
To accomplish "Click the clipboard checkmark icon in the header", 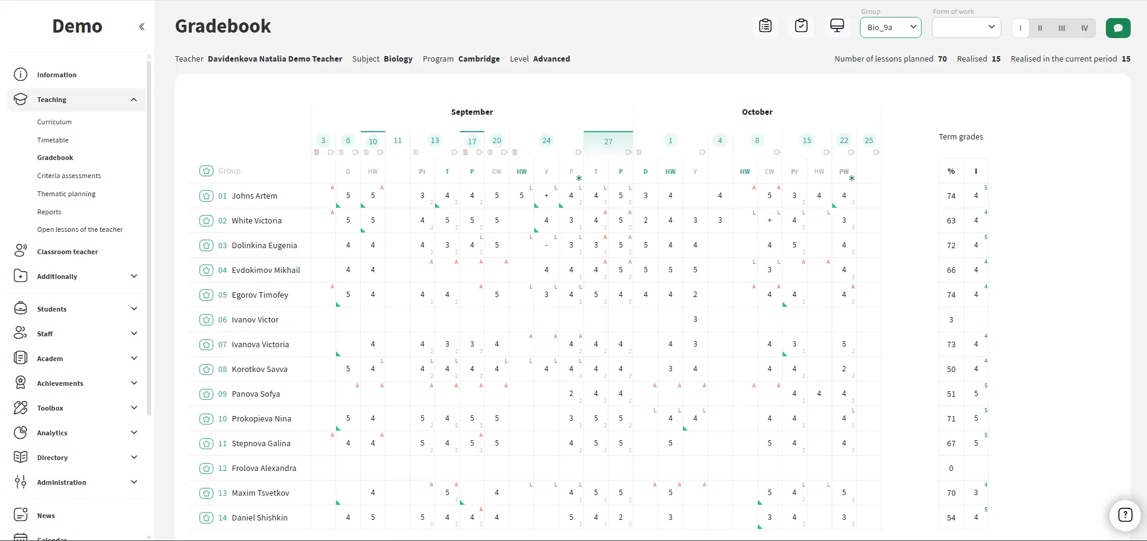I will [x=801, y=26].
